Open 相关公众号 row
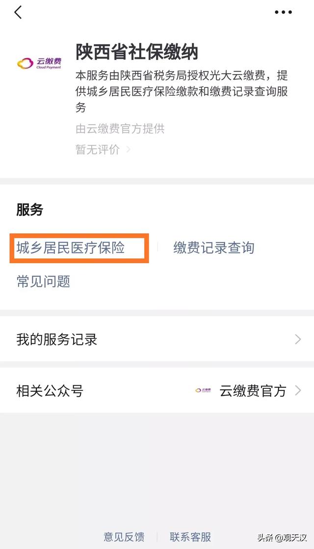 coord(157,390)
